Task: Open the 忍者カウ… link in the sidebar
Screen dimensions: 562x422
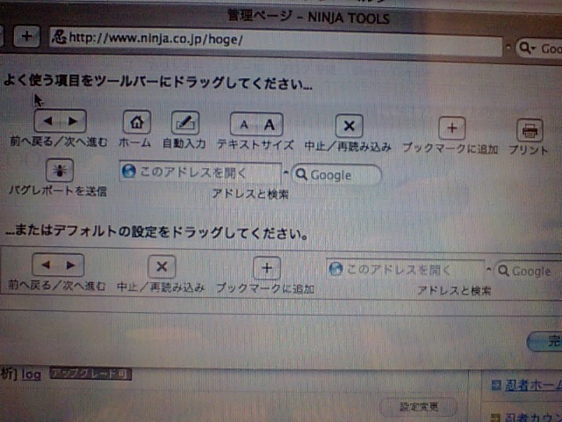Action: click(533, 418)
